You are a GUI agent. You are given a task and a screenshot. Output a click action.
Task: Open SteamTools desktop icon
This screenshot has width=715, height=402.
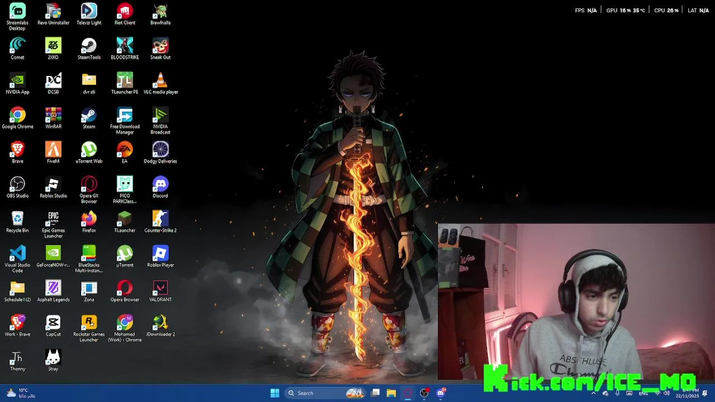[89, 49]
